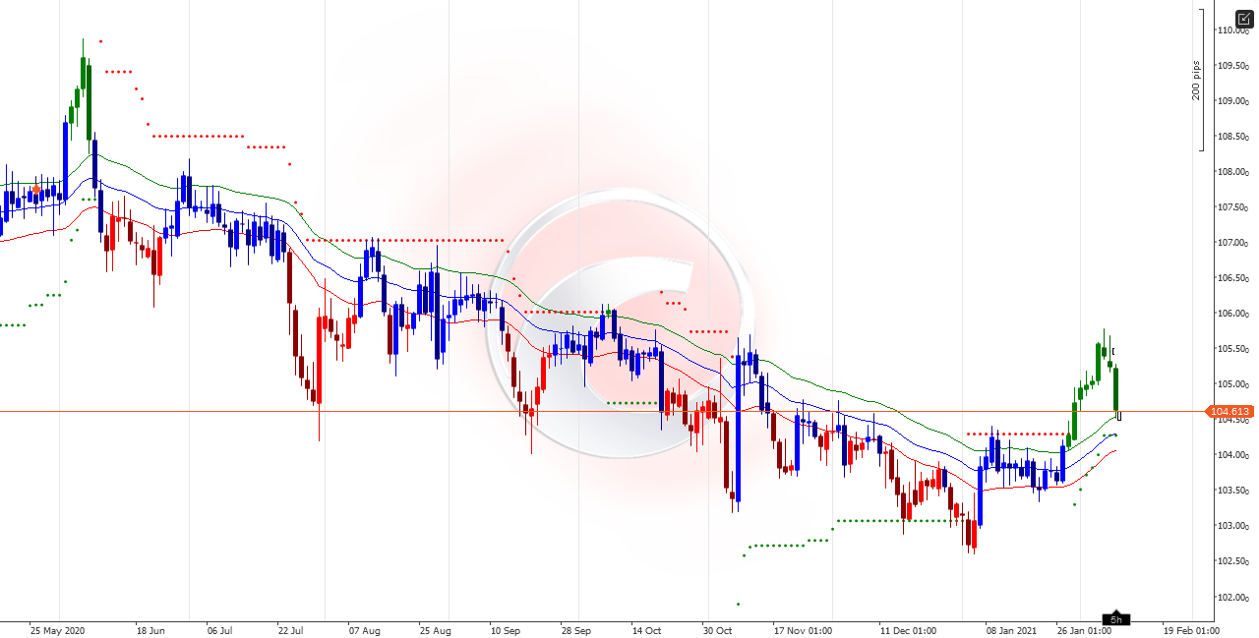Select the 104.00 price axis label
The width and height of the screenshot is (1259, 638).
tap(1234, 455)
